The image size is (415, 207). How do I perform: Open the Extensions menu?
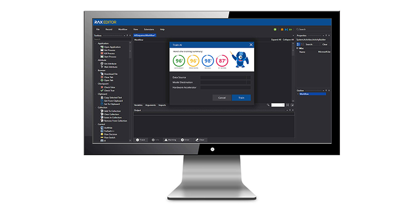[x=149, y=29]
